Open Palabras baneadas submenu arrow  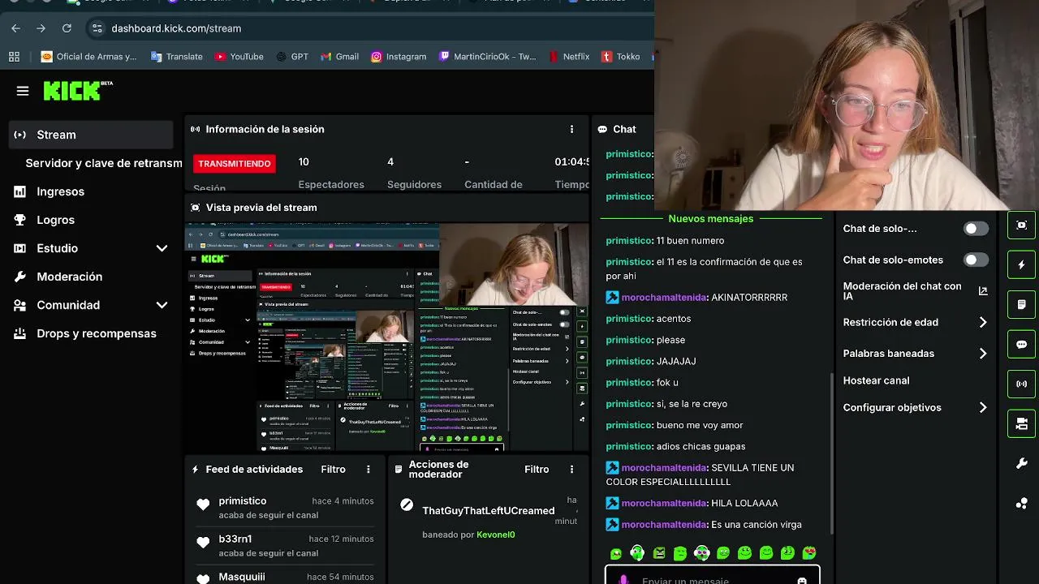[983, 354]
